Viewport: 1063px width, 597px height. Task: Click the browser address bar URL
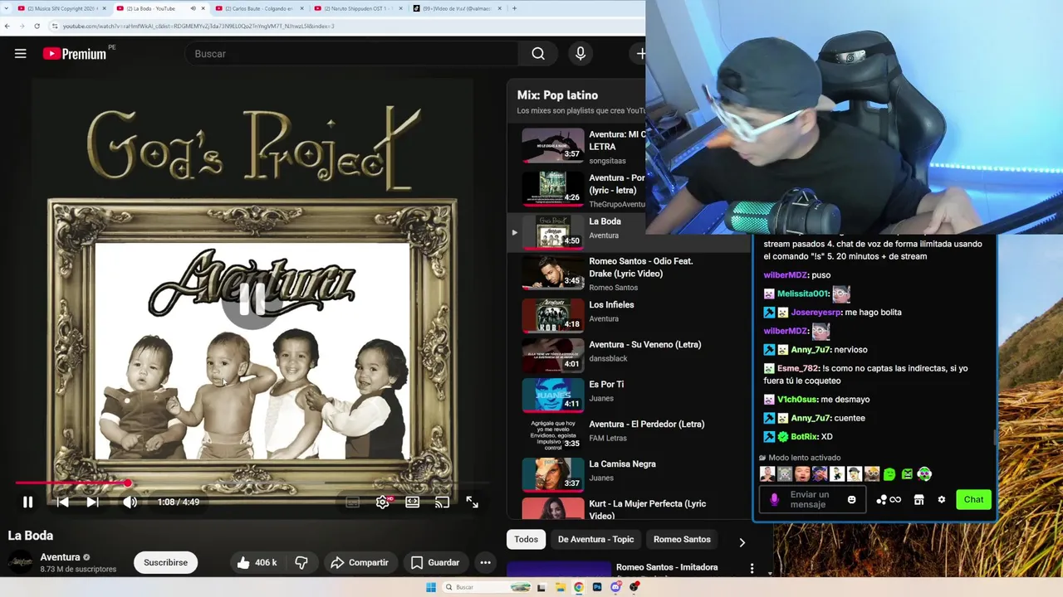(198, 26)
